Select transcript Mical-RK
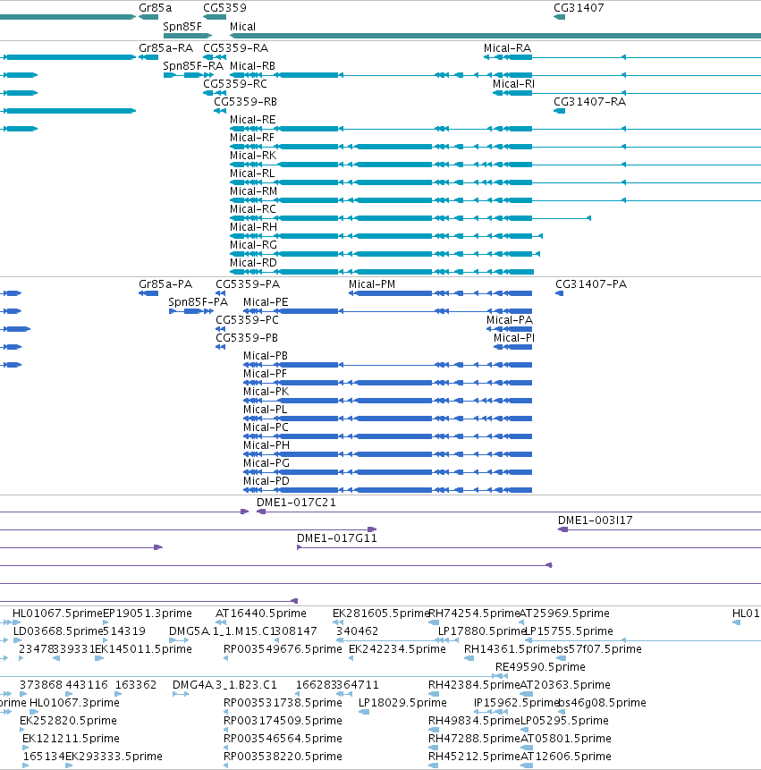 click(495, 165)
